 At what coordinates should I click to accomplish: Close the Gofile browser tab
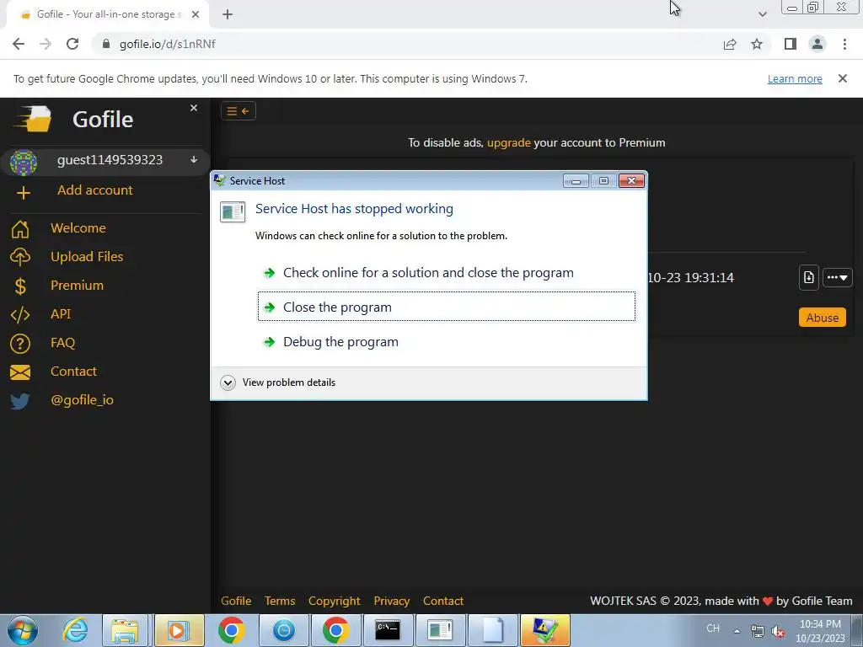(x=196, y=14)
